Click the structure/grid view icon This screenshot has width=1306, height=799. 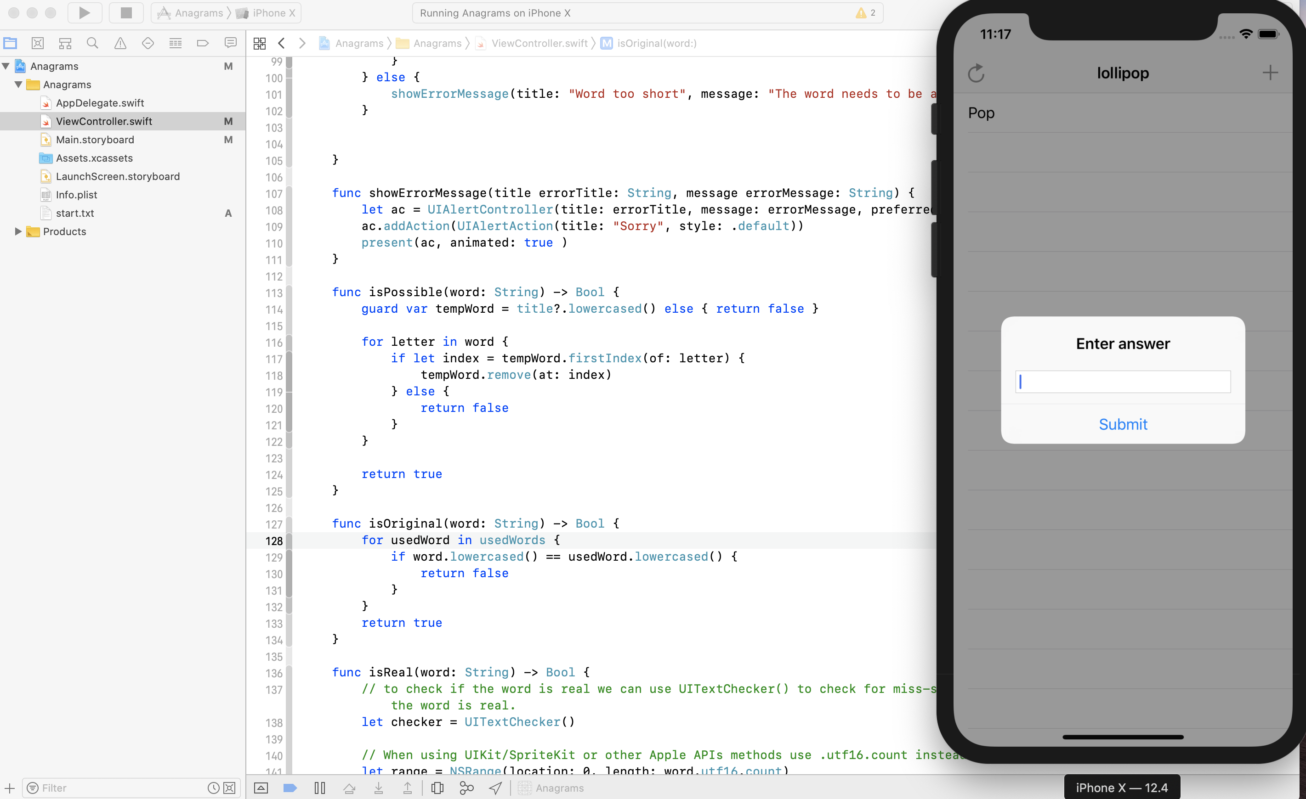pos(259,43)
